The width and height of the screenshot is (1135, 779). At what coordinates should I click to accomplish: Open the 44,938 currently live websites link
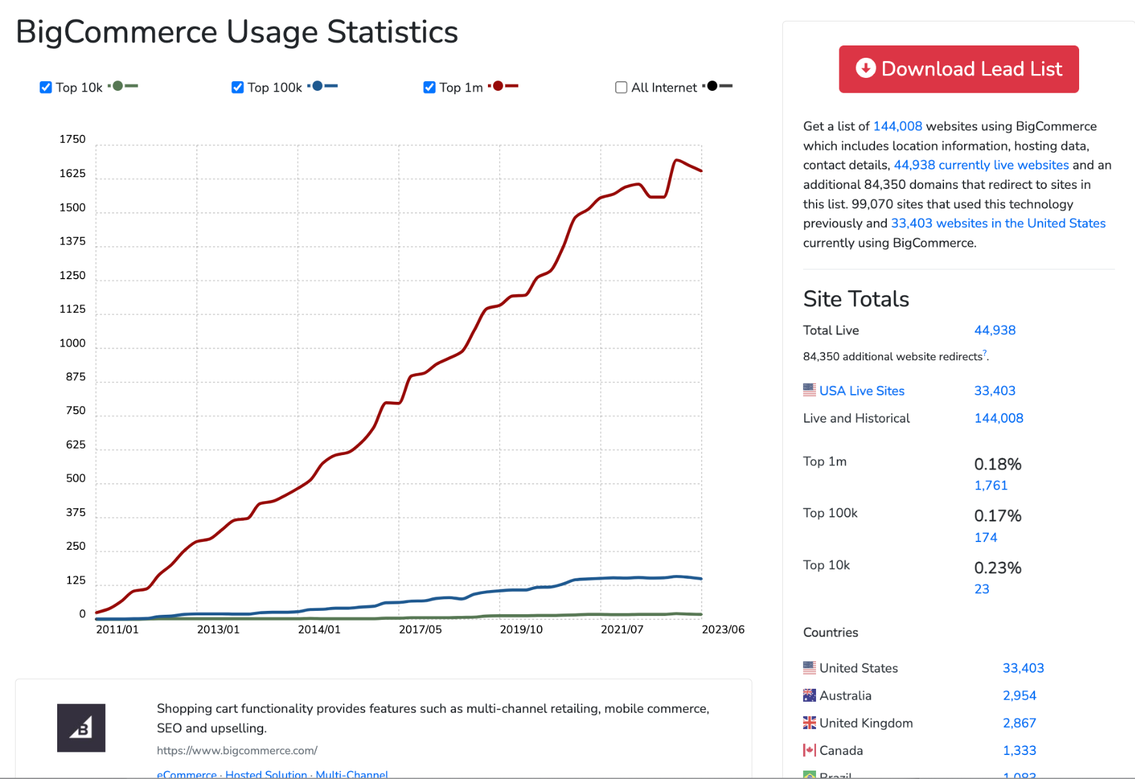[981, 165]
